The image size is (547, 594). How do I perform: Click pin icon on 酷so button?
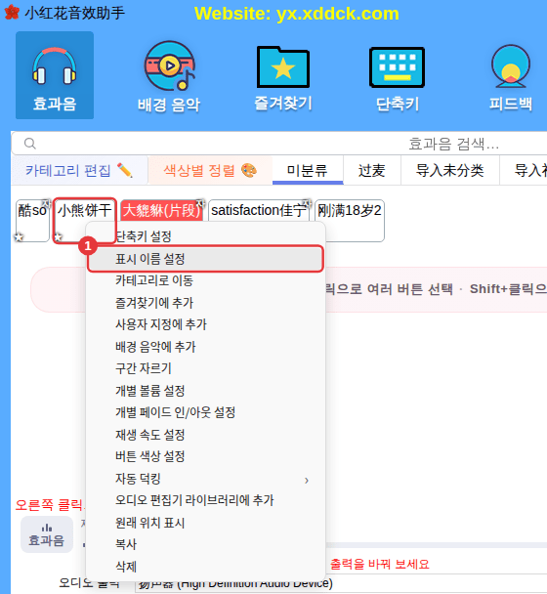(x=46, y=203)
